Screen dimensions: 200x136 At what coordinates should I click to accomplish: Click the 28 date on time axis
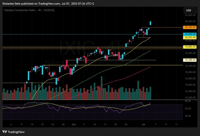point(63,124)
